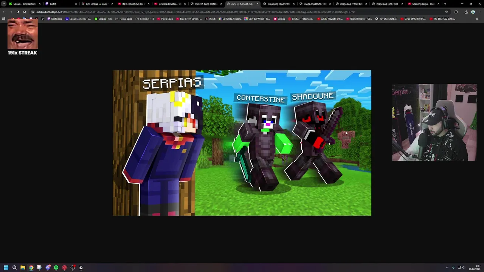This screenshot has width=484, height=272.
Task: Bookmark this page with the star
Action: pyautogui.click(x=447, y=12)
